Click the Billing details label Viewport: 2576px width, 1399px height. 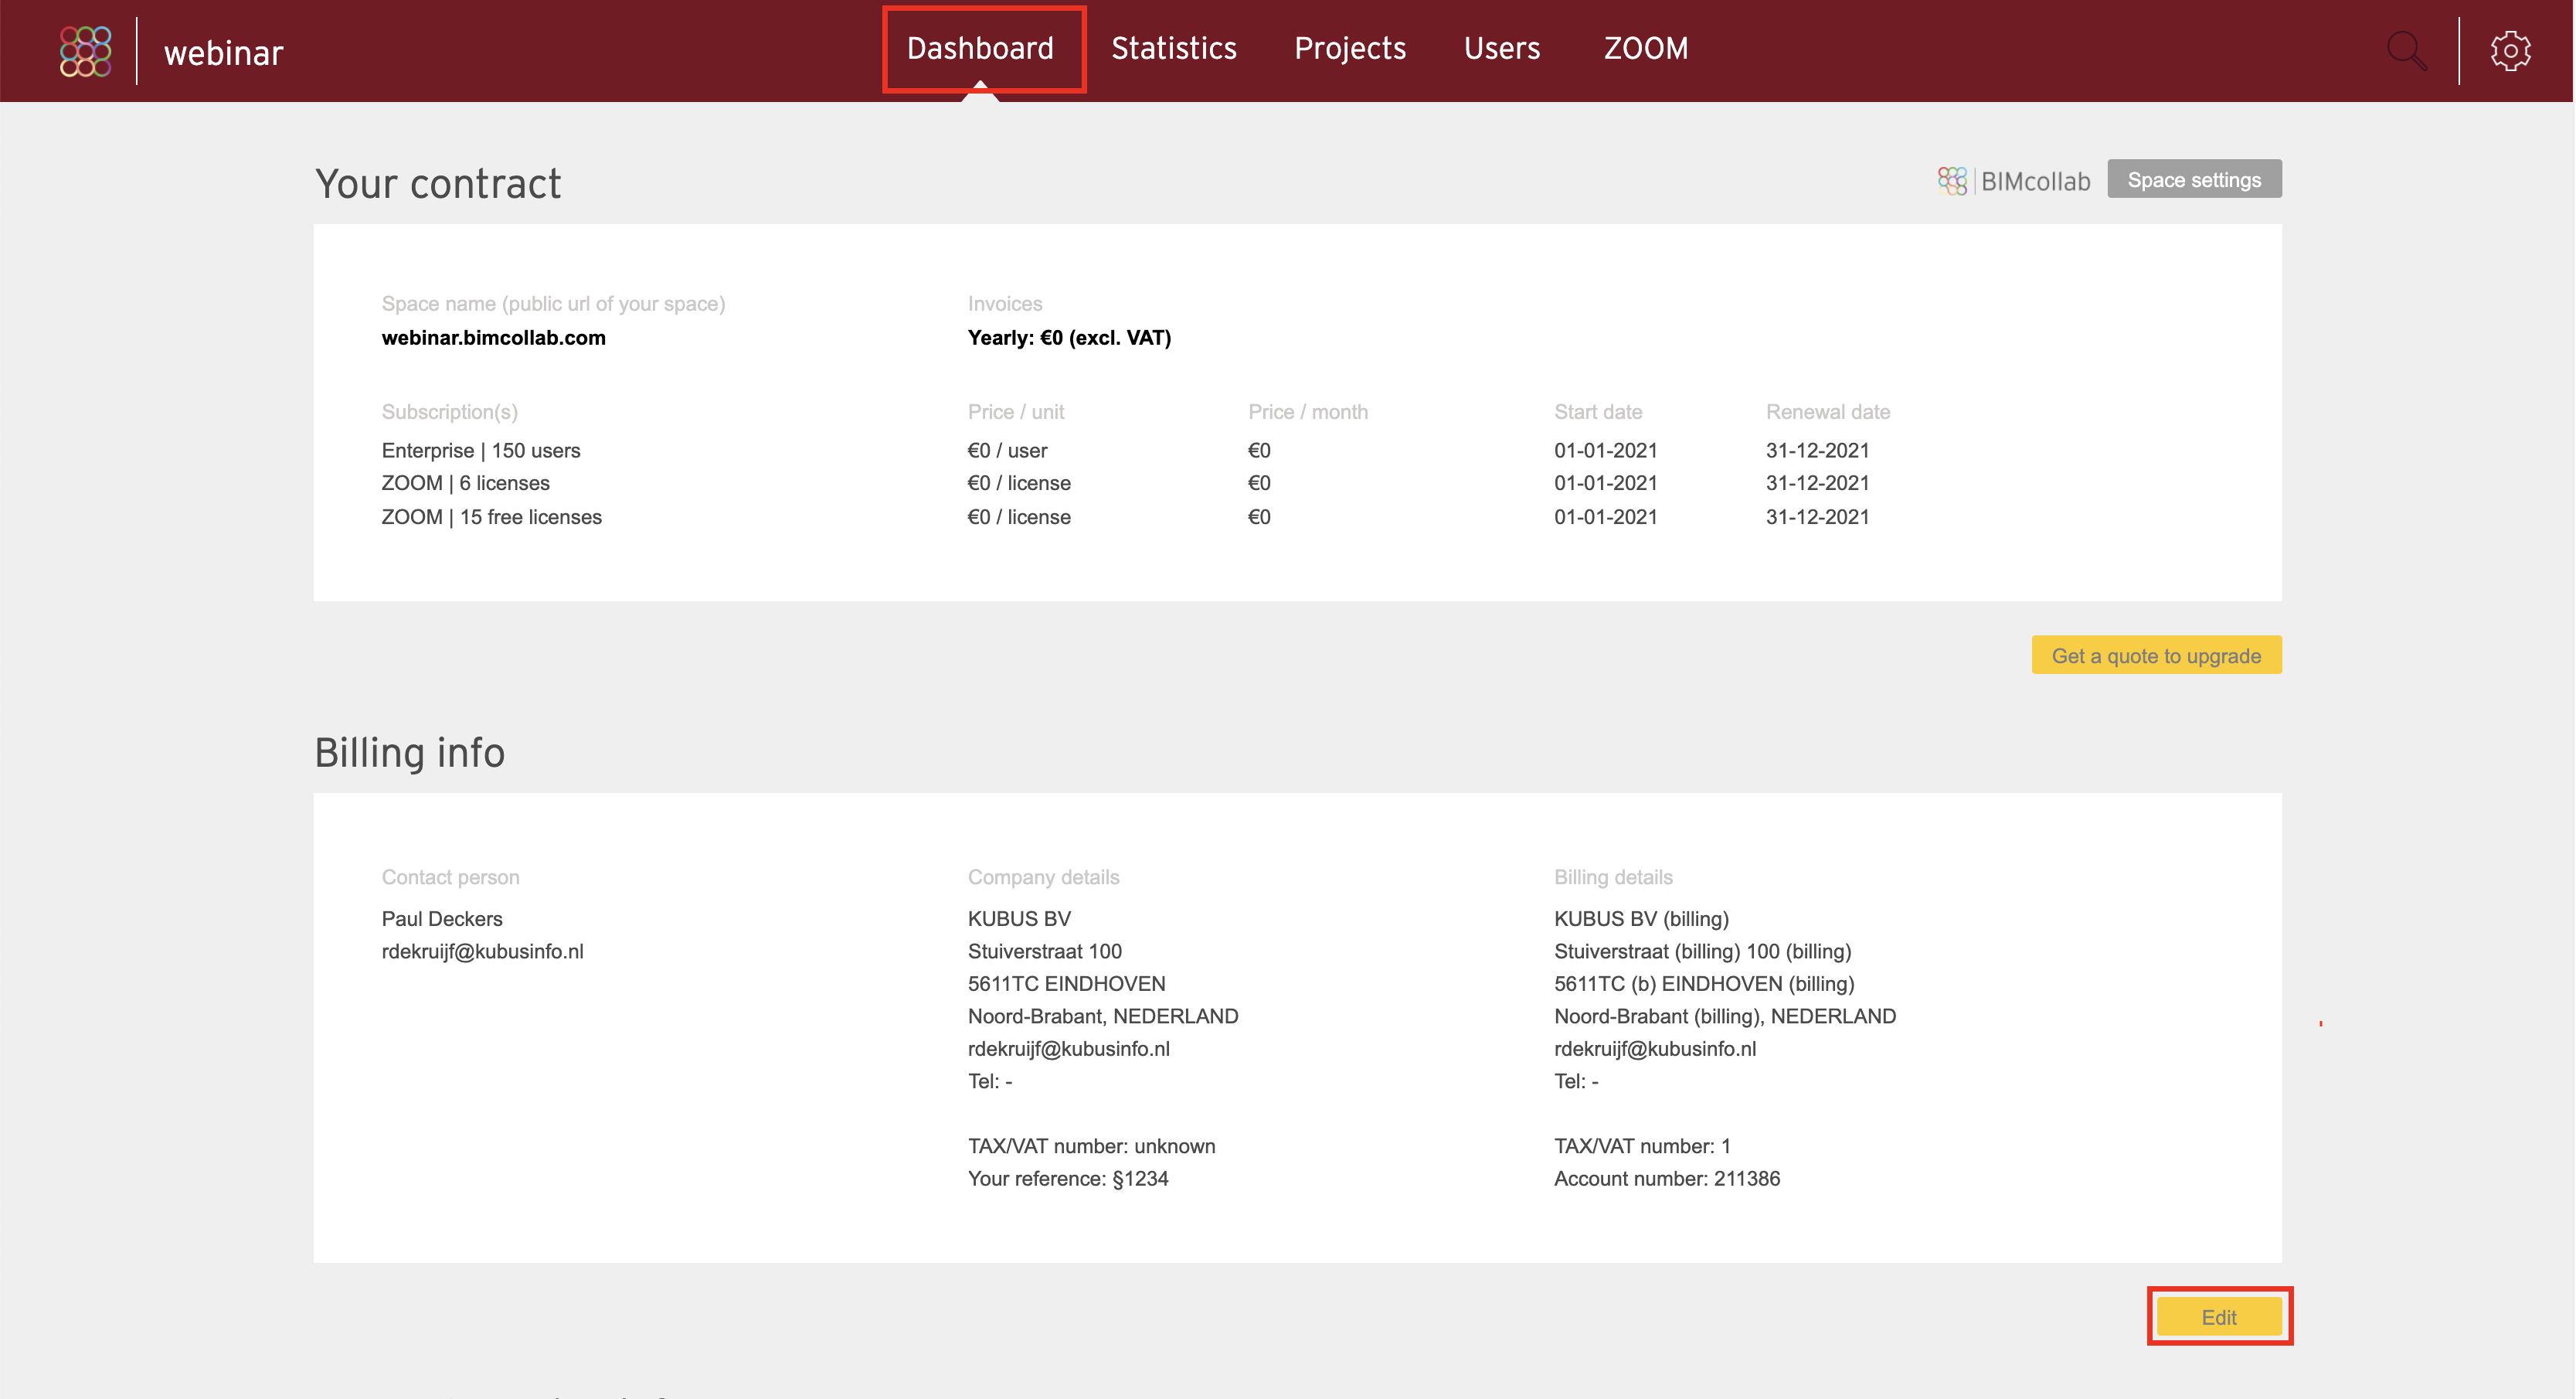[x=1612, y=877]
